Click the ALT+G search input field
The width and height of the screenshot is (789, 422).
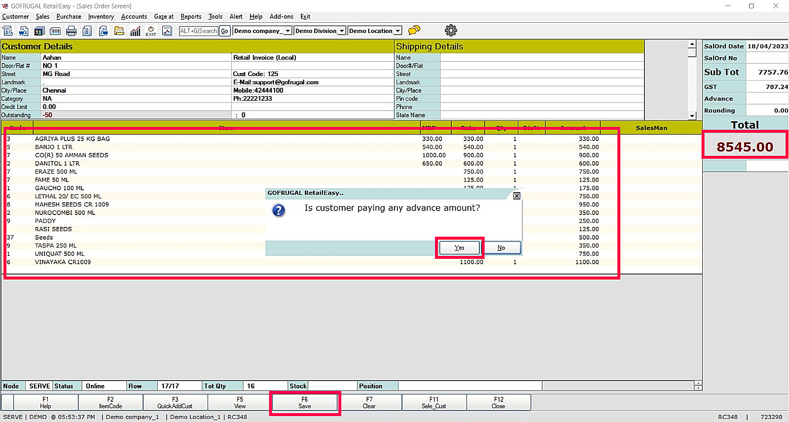point(198,31)
